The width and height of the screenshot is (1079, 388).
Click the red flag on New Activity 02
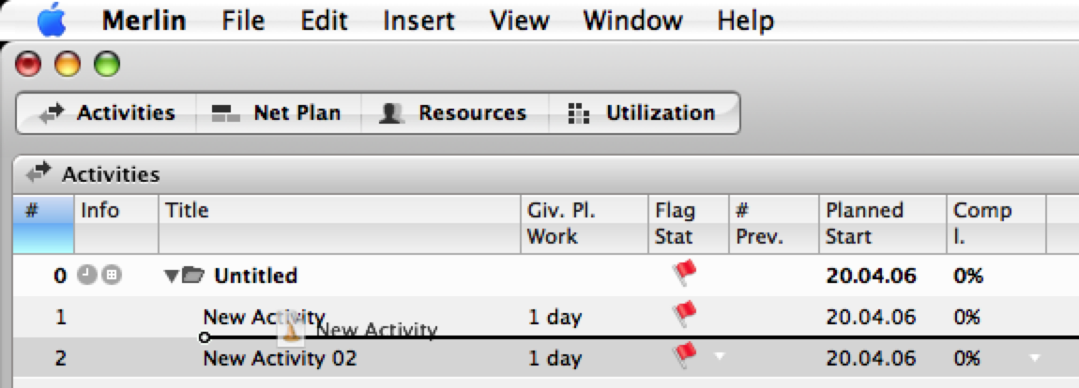tap(685, 355)
